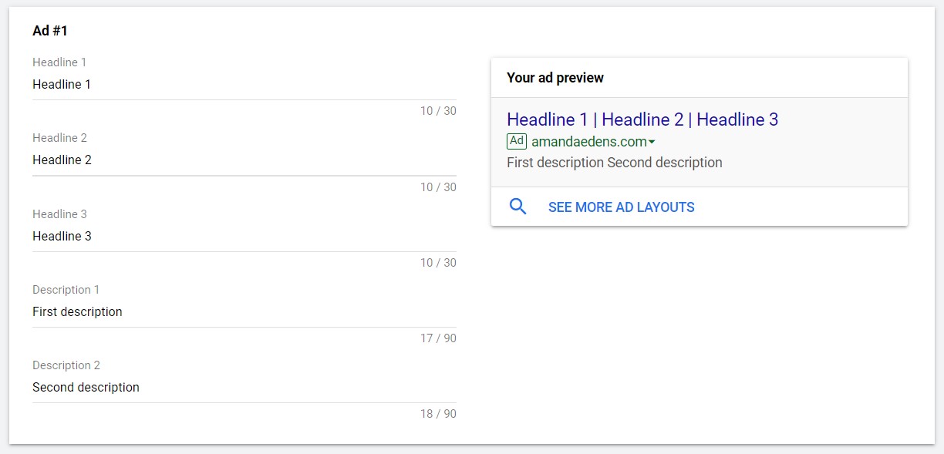Viewport: 944px width, 454px height.
Task: Click SEE MORE AD LAYOUTS
Action: point(622,207)
